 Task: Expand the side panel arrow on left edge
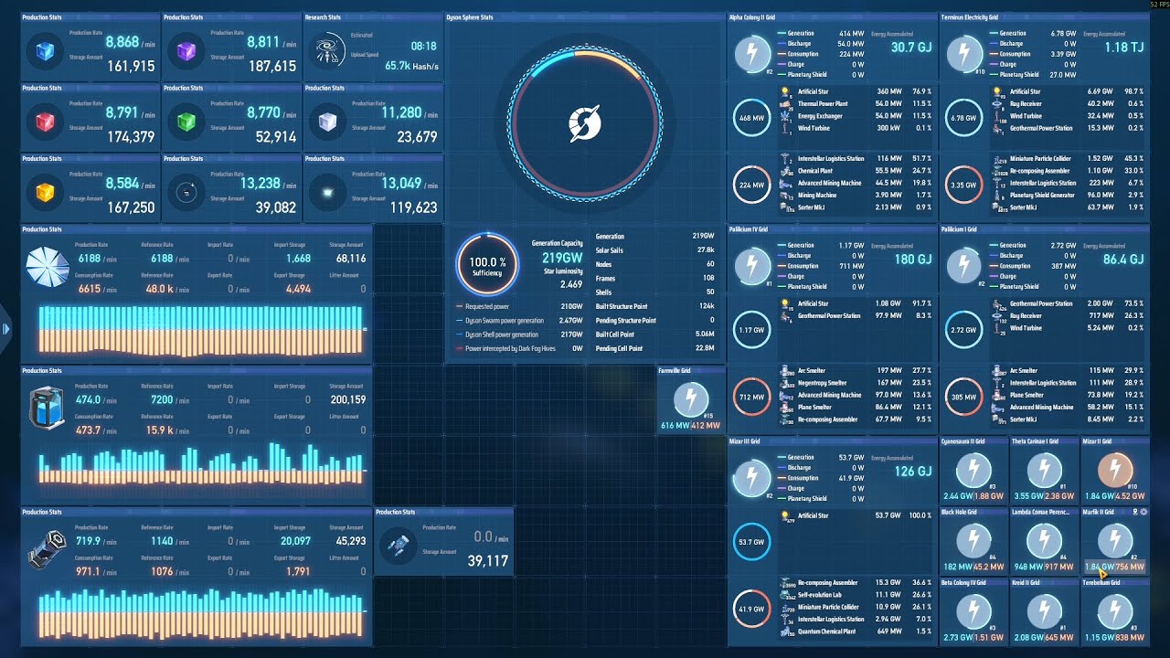[5, 328]
